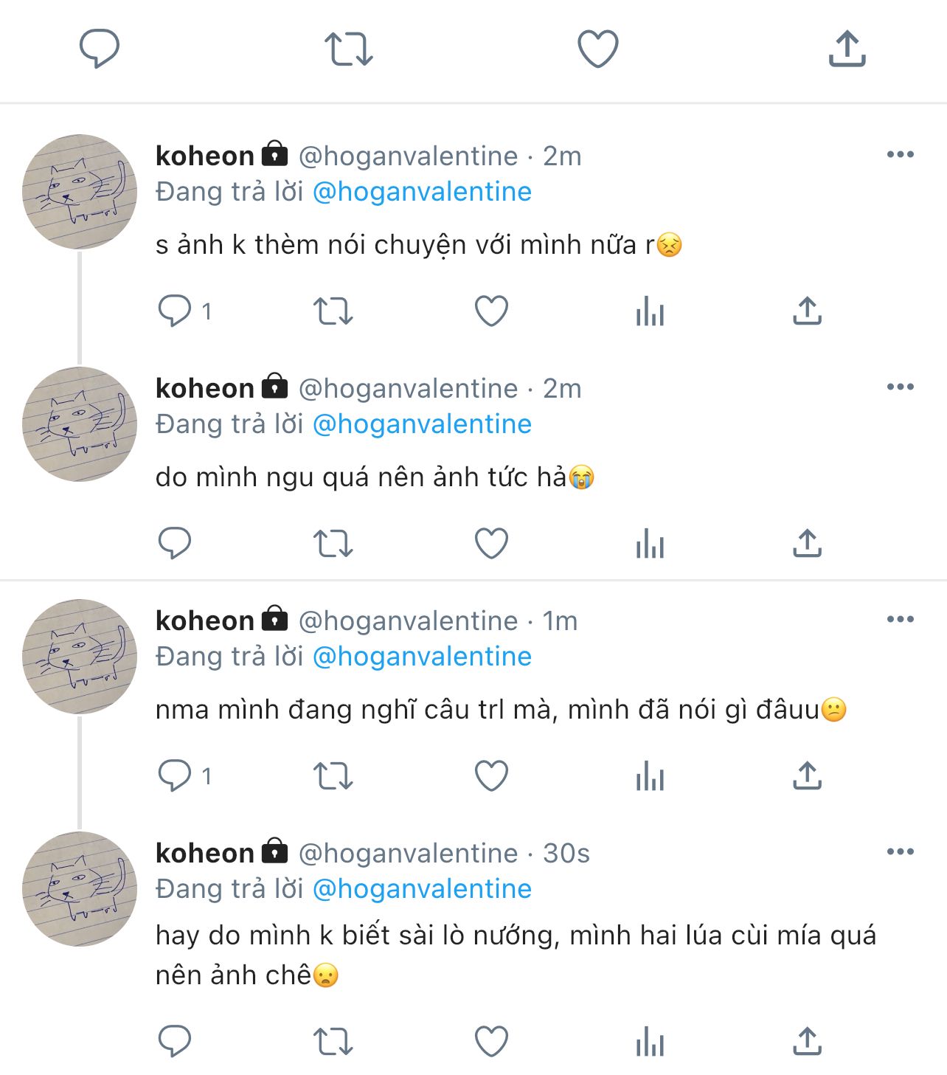
Task: Open more options menu on the 1m tweet
Action: 900,620
